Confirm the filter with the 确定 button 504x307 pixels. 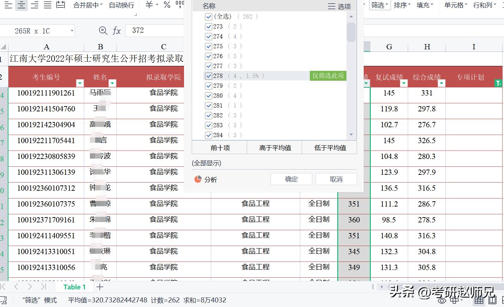291,179
